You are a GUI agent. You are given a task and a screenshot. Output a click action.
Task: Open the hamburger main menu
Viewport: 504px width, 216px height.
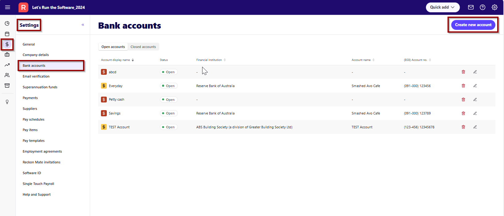click(x=8, y=7)
